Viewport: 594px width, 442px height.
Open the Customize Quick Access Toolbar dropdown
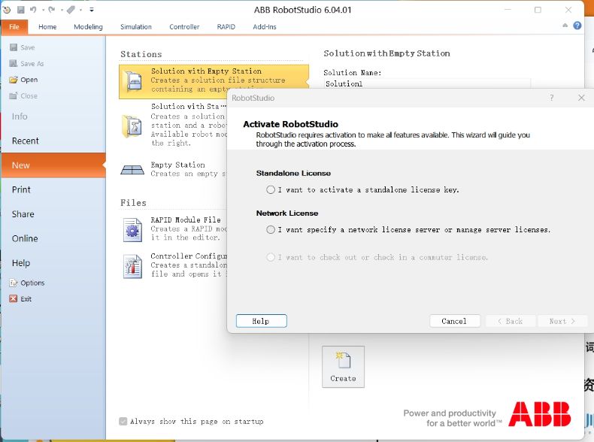92,10
